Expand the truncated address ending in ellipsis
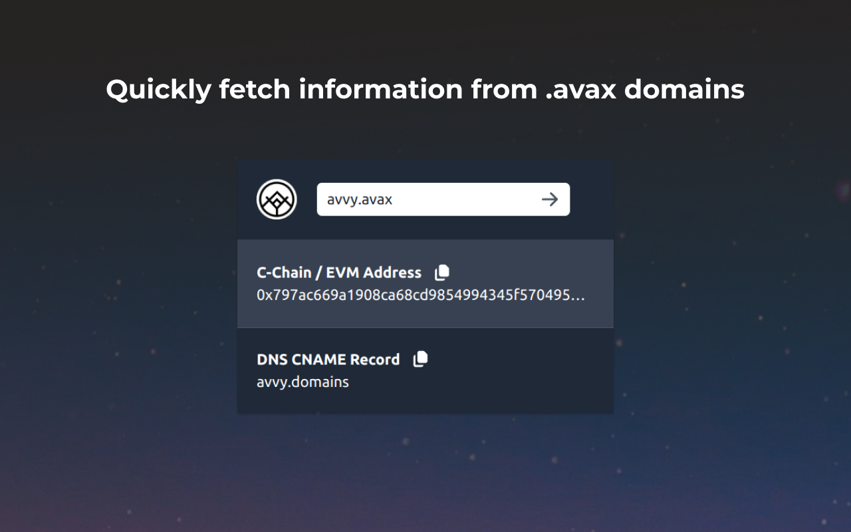This screenshot has height=532, width=851. (421, 296)
